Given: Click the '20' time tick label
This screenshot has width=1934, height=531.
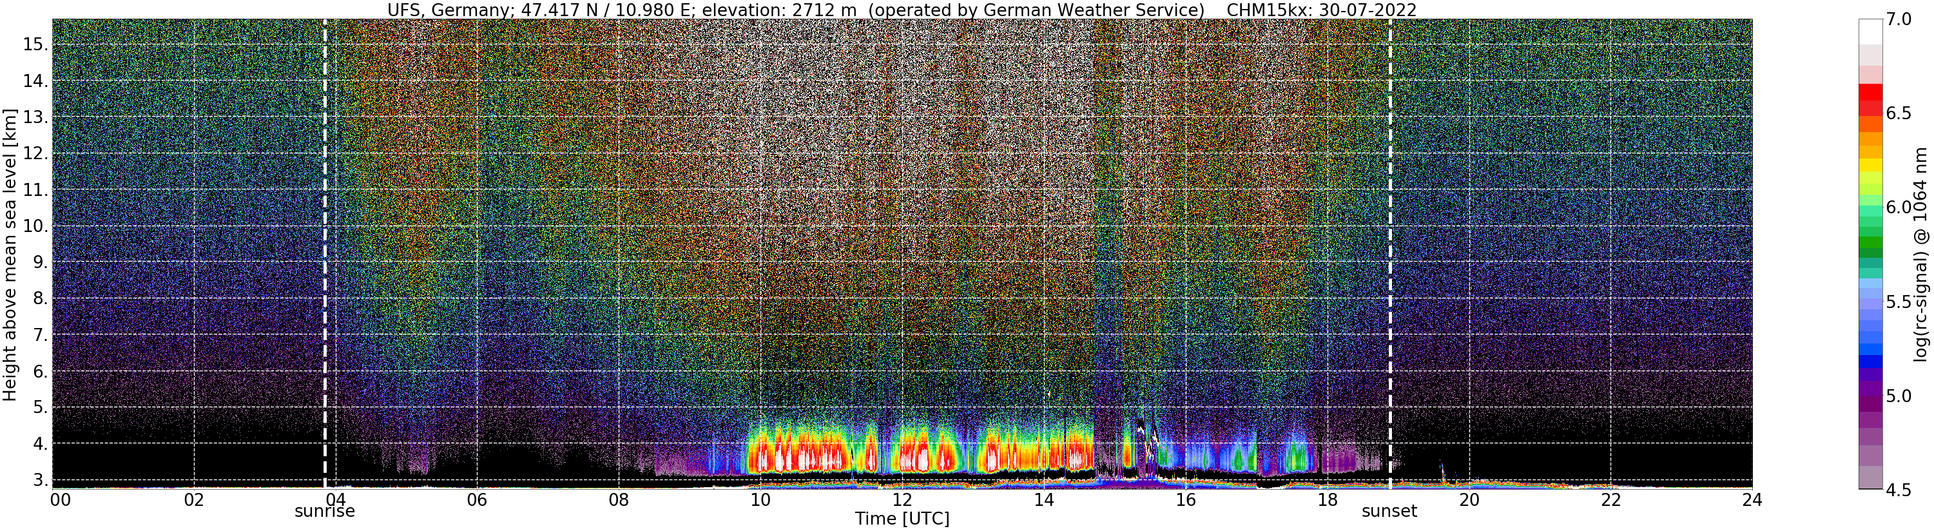Looking at the screenshot, I should click(1469, 500).
